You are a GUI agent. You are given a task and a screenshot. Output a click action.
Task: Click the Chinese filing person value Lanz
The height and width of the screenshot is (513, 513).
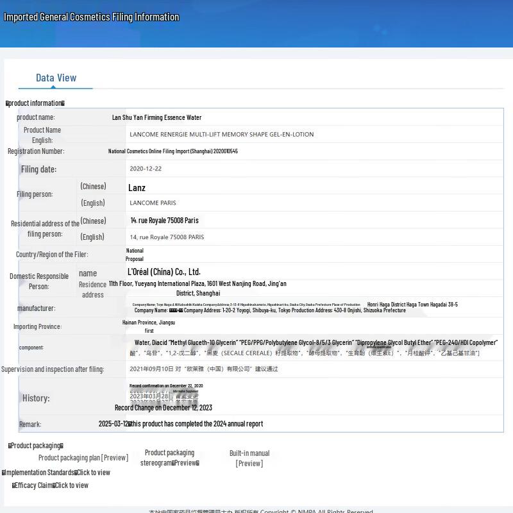coord(137,188)
